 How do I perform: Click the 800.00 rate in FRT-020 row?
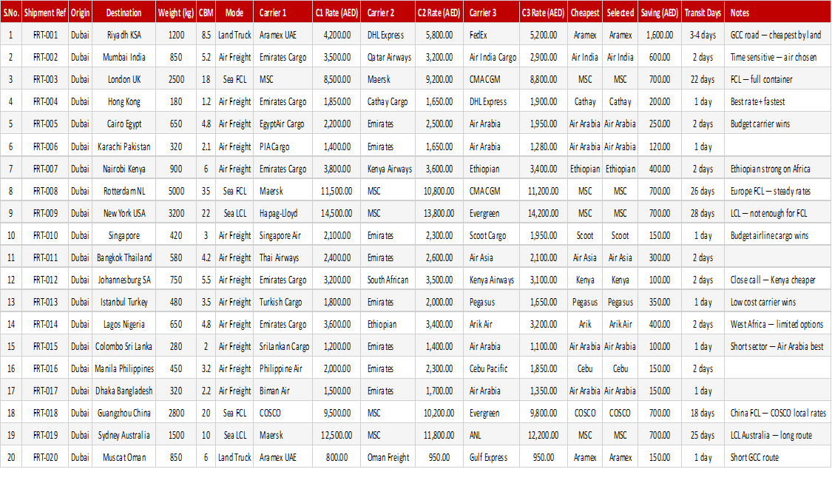337,458
